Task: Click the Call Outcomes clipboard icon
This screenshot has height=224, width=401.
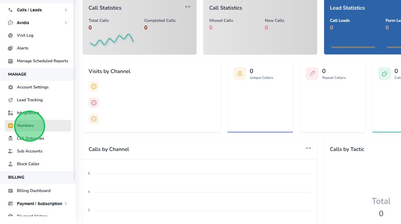Action: point(10,138)
